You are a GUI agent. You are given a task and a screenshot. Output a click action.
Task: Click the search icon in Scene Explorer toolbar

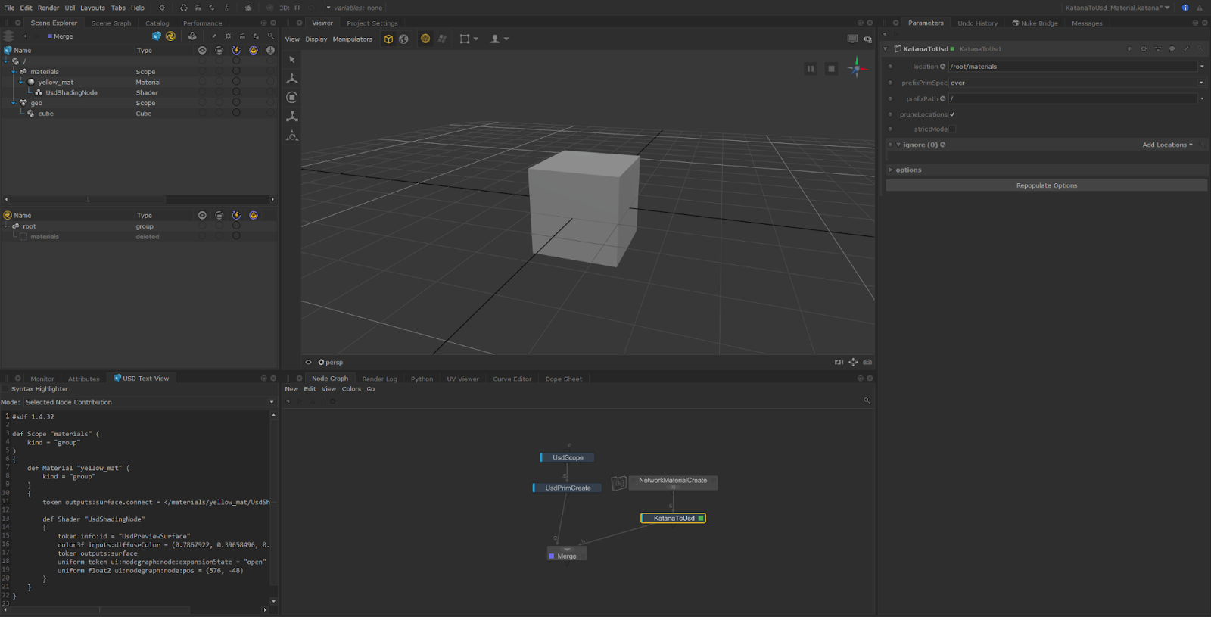270,36
